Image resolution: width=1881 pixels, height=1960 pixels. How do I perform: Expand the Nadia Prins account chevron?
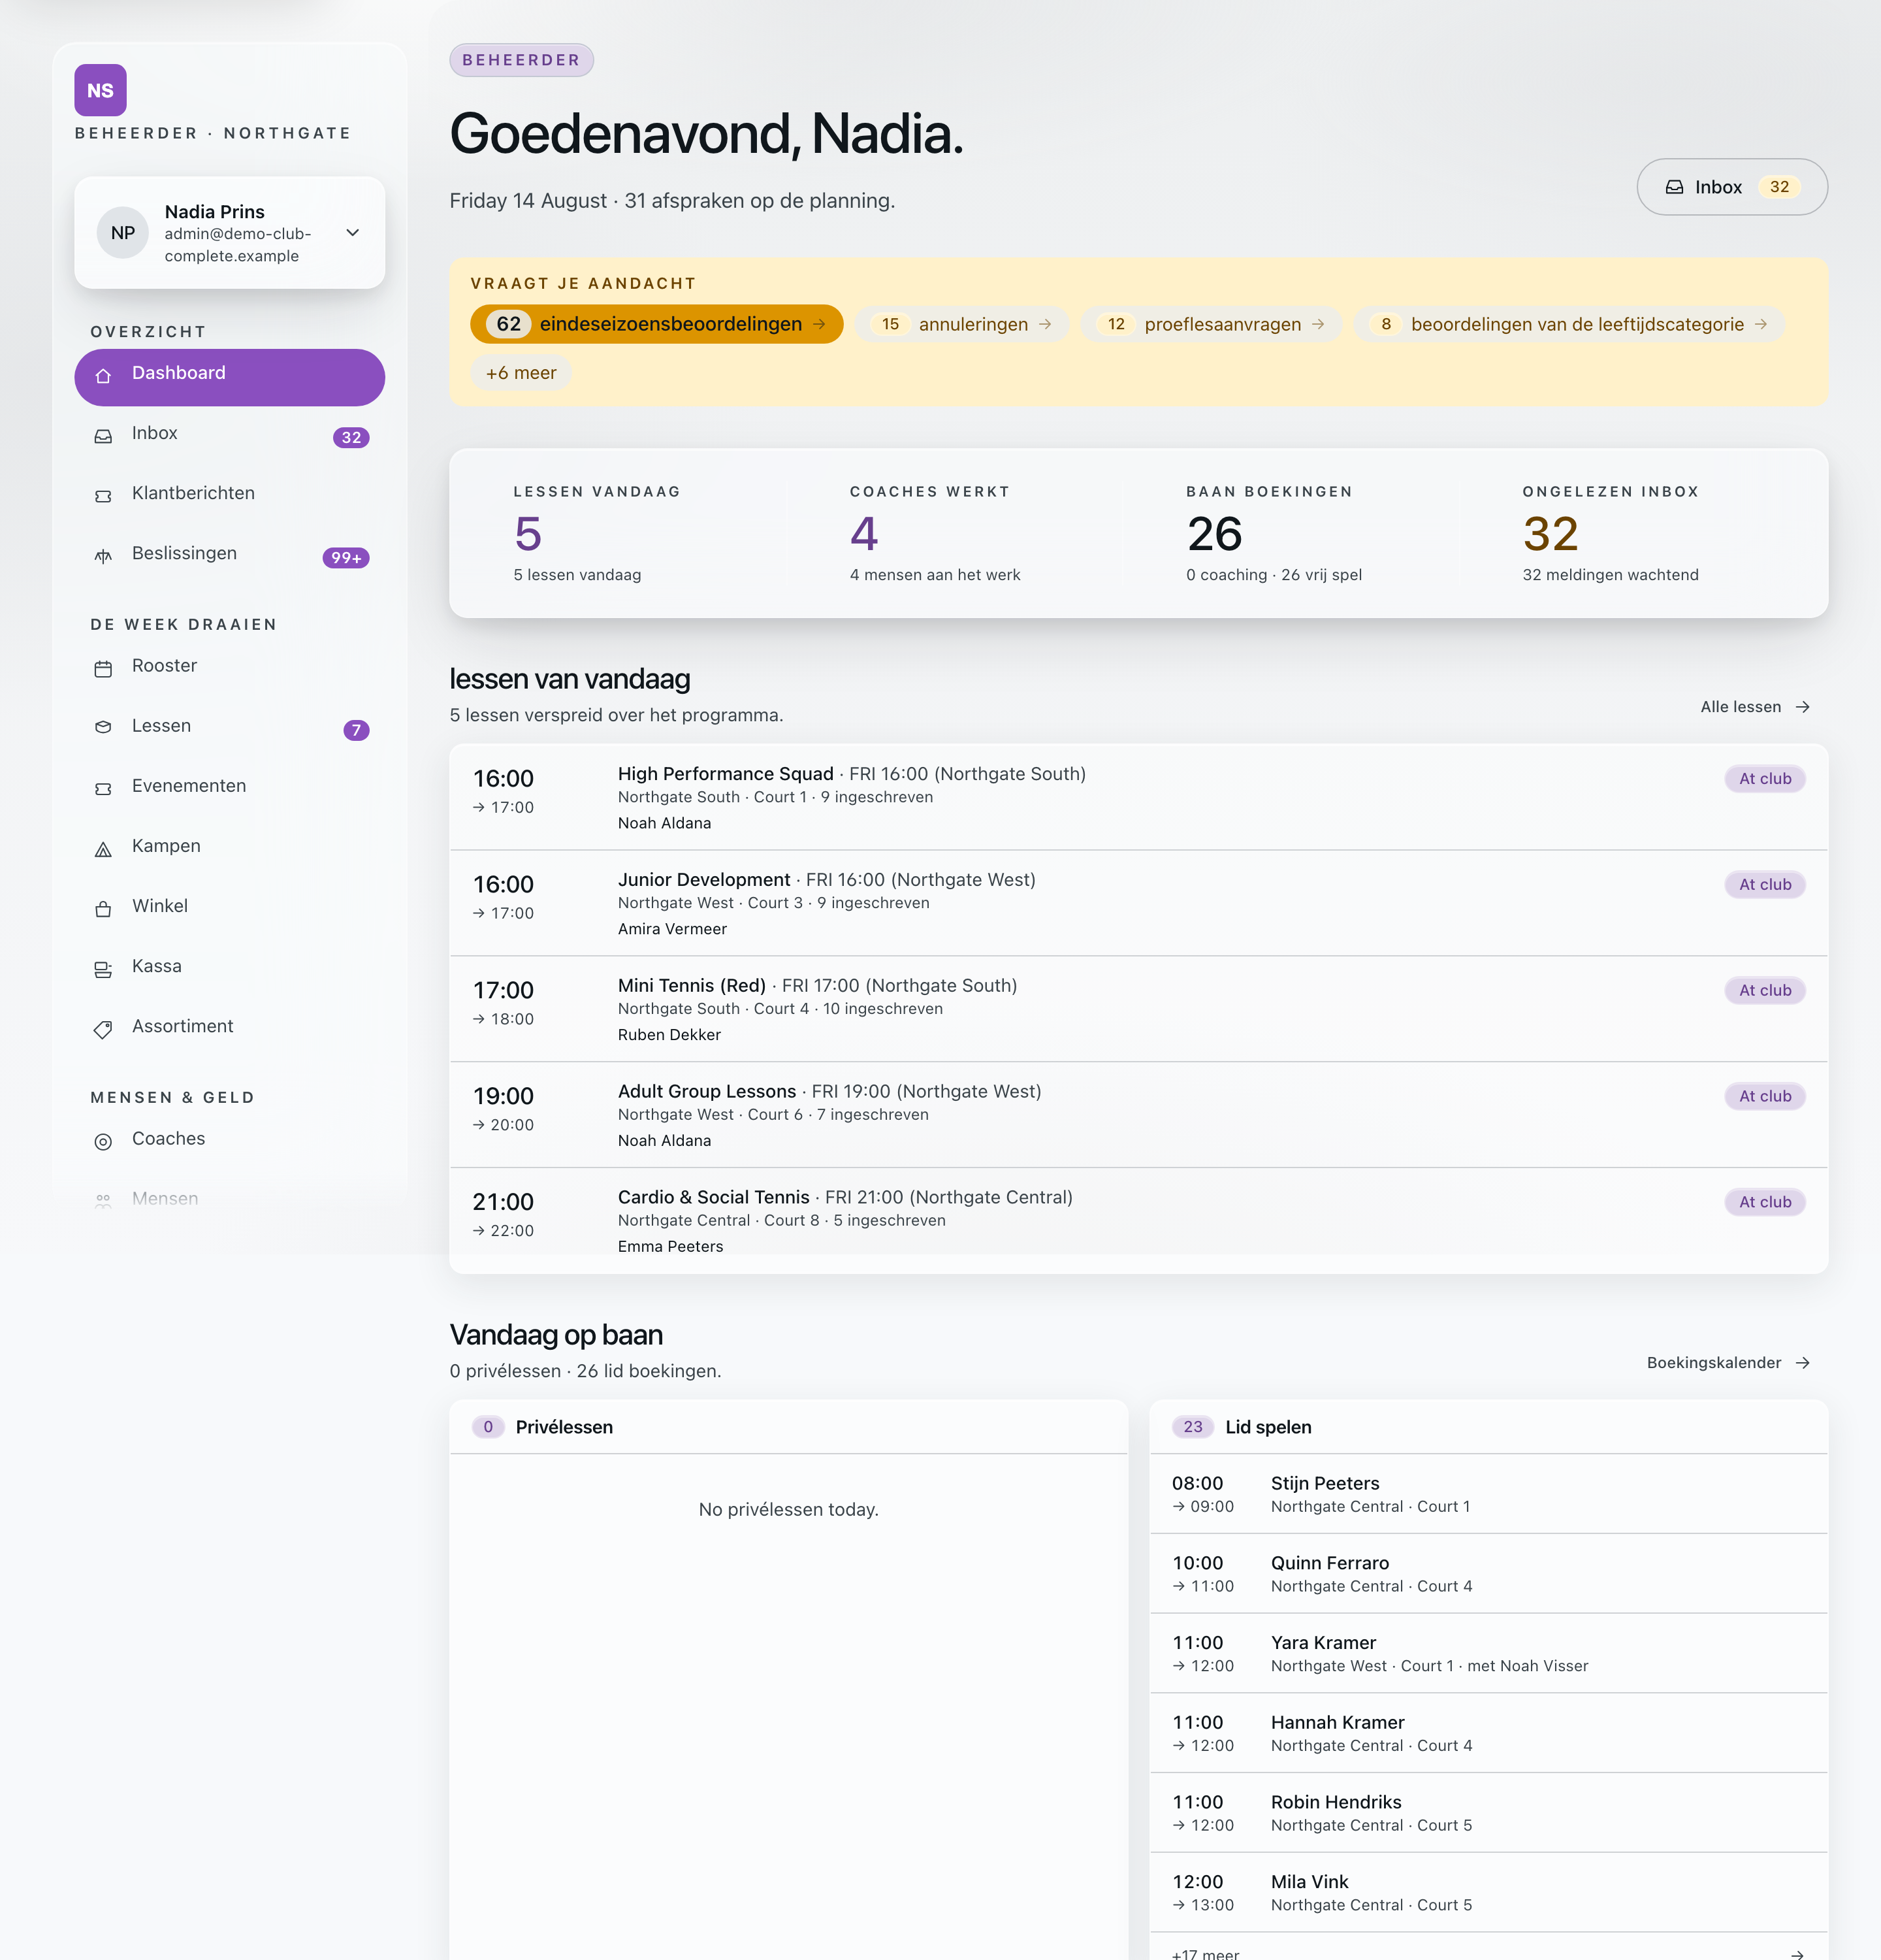tap(353, 233)
